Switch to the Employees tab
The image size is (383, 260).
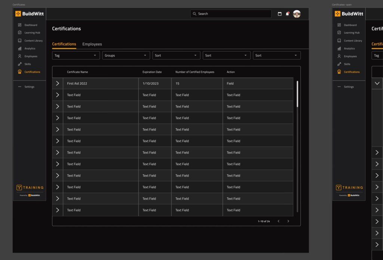tap(92, 44)
